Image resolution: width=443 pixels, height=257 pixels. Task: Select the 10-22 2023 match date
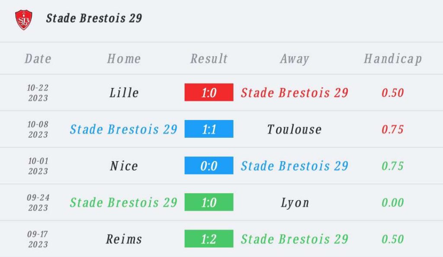pyautogui.click(x=38, y=92)
